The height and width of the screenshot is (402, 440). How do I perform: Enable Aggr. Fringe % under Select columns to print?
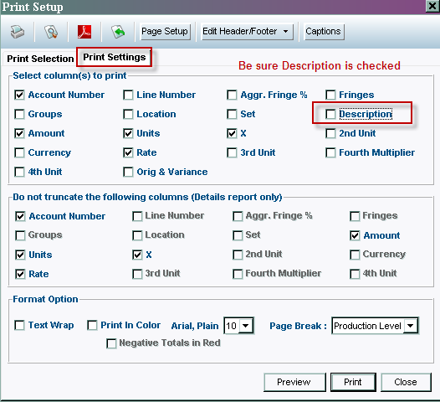[x=232, y=95]
